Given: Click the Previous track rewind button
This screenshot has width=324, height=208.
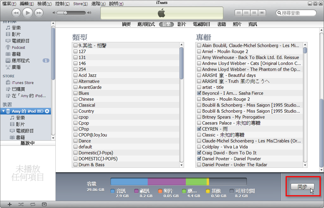Looking at the screenshot, I should pyautogui.click(x=16, y=13).
